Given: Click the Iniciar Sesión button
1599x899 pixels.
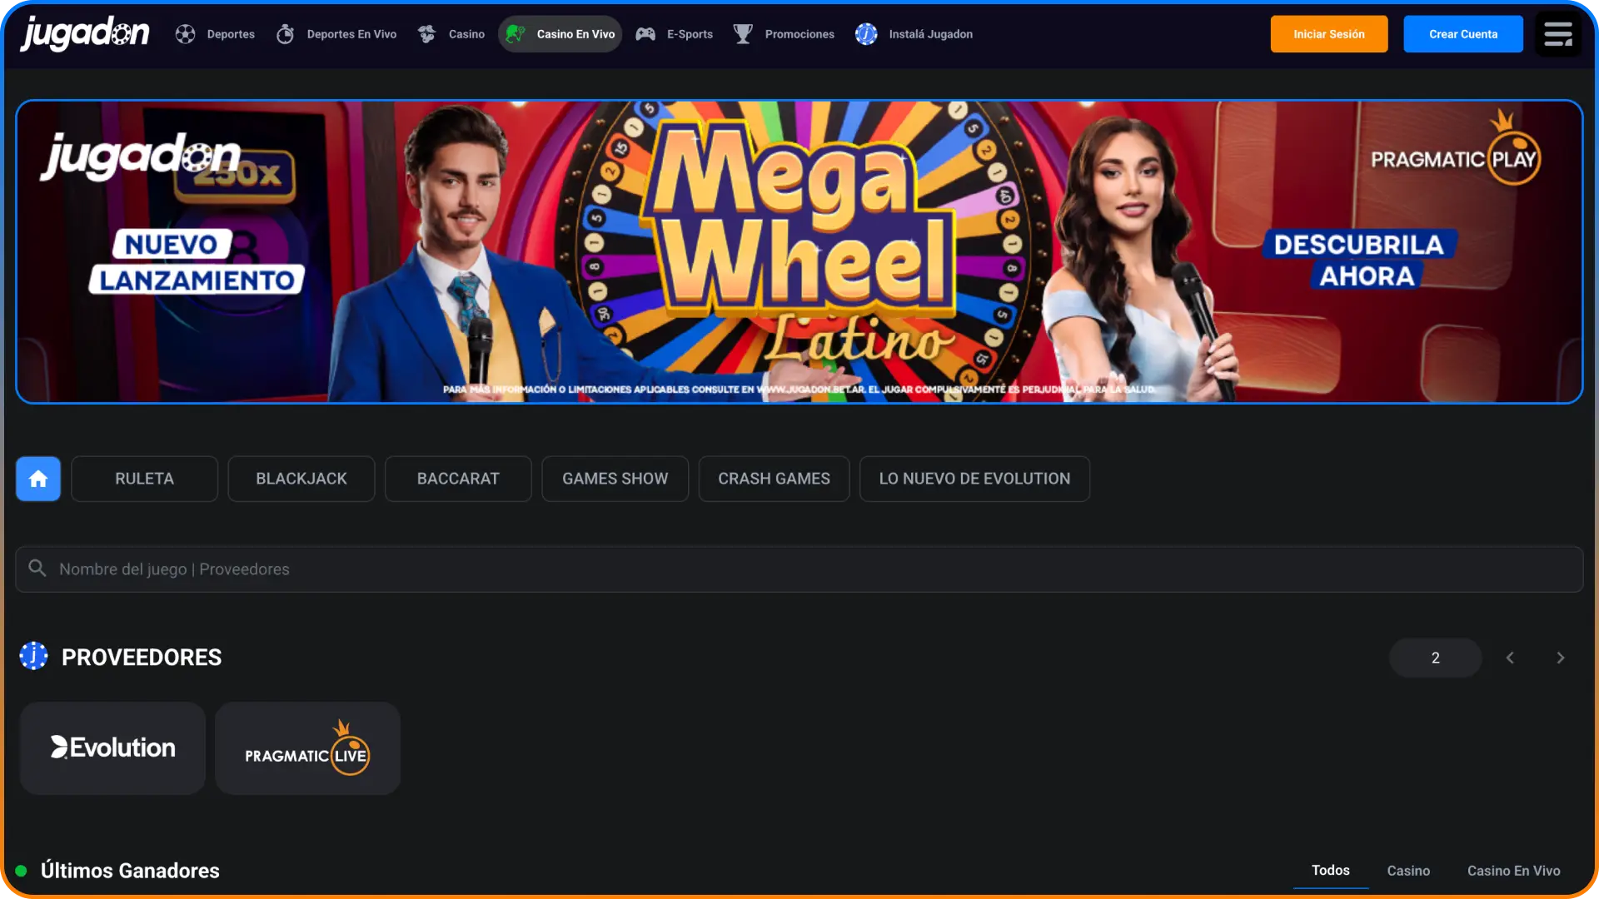Looking at the screenshot, I should tap(1329, 34).
